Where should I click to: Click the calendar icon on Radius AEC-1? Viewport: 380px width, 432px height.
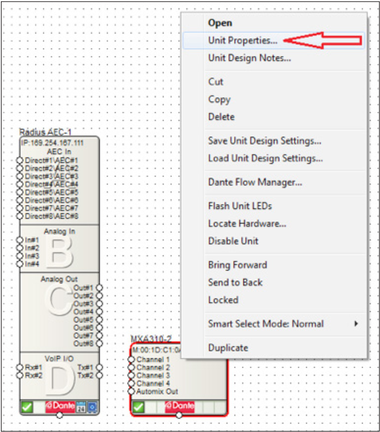click(81, 407)
